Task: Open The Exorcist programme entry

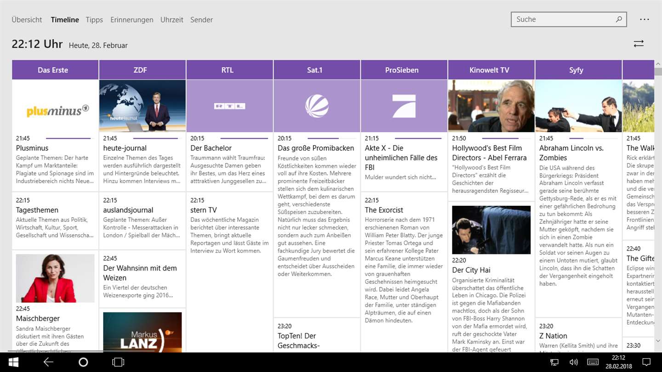Action: 404,272
